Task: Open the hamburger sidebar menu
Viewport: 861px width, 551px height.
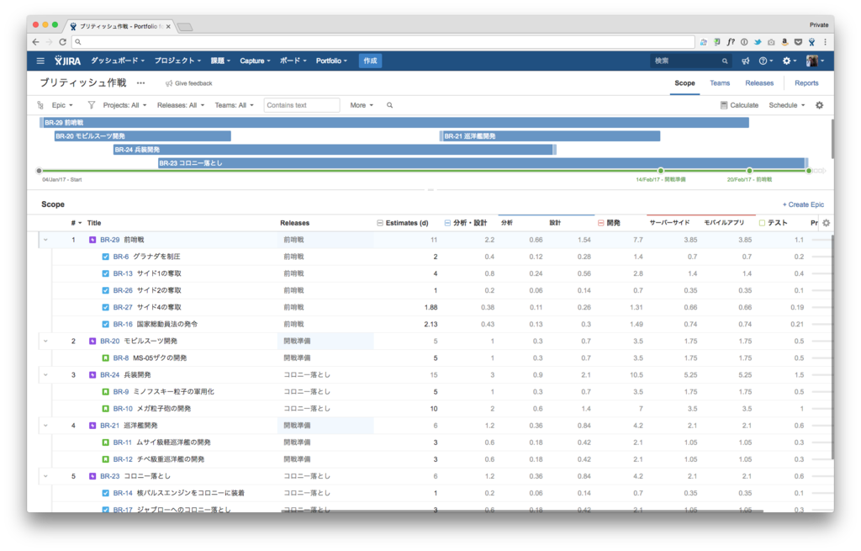Action: point(40,61)
